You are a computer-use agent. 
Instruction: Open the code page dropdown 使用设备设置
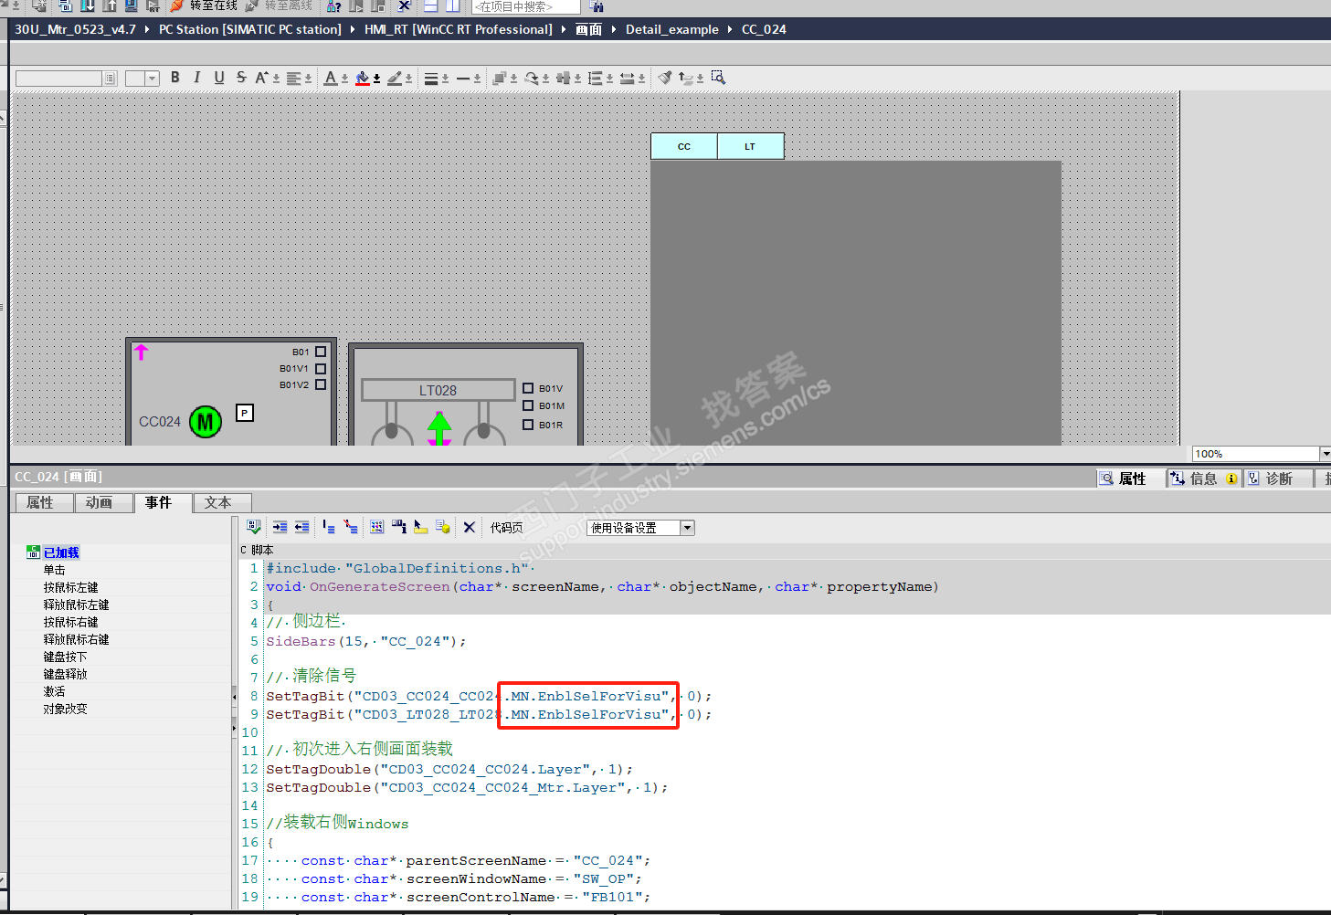(x=687, y=528)
